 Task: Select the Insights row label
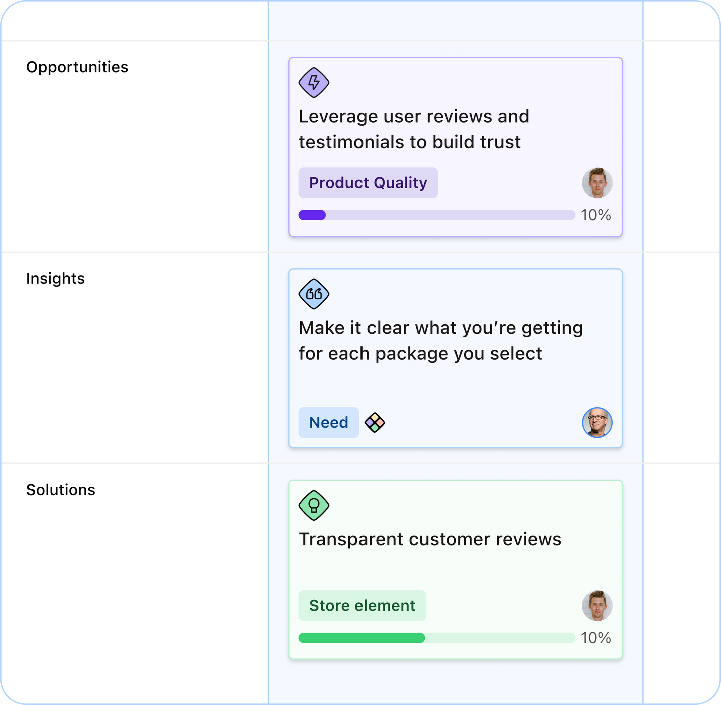pos(55,279)
